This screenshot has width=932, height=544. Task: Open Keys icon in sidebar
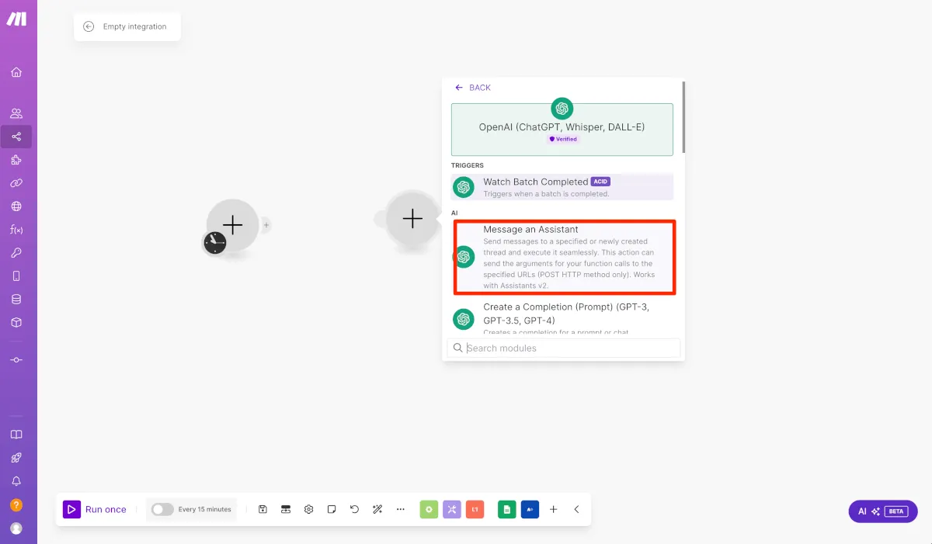[16, 253]
